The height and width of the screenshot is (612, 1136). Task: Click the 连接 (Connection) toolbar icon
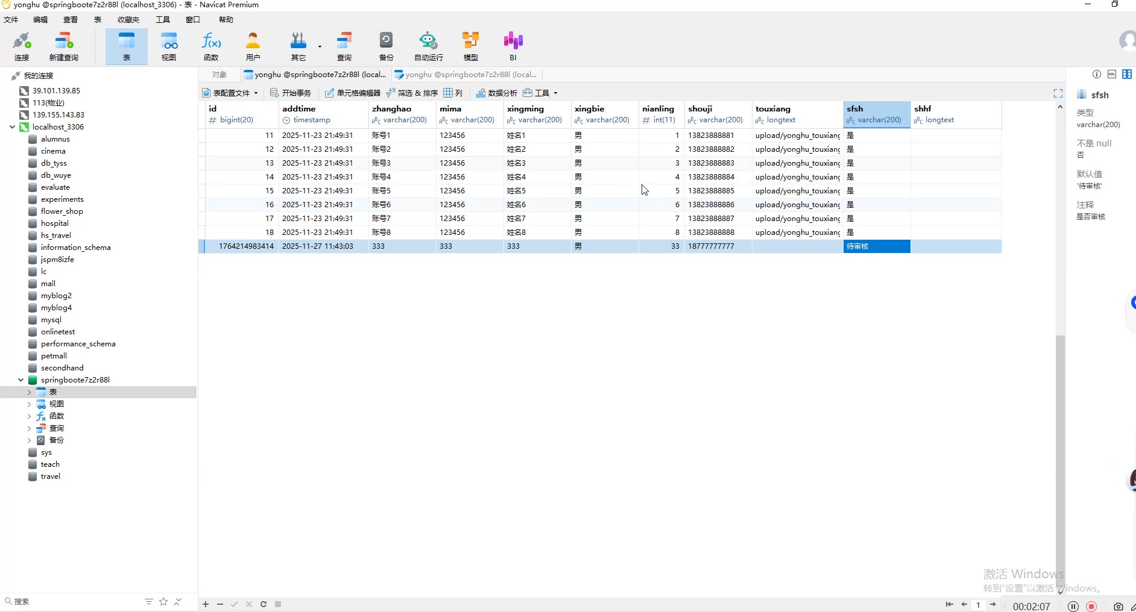pos(22,47)
